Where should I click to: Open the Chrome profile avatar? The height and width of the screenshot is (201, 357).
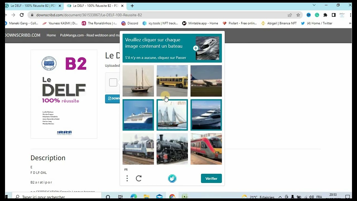click(342, 15)
